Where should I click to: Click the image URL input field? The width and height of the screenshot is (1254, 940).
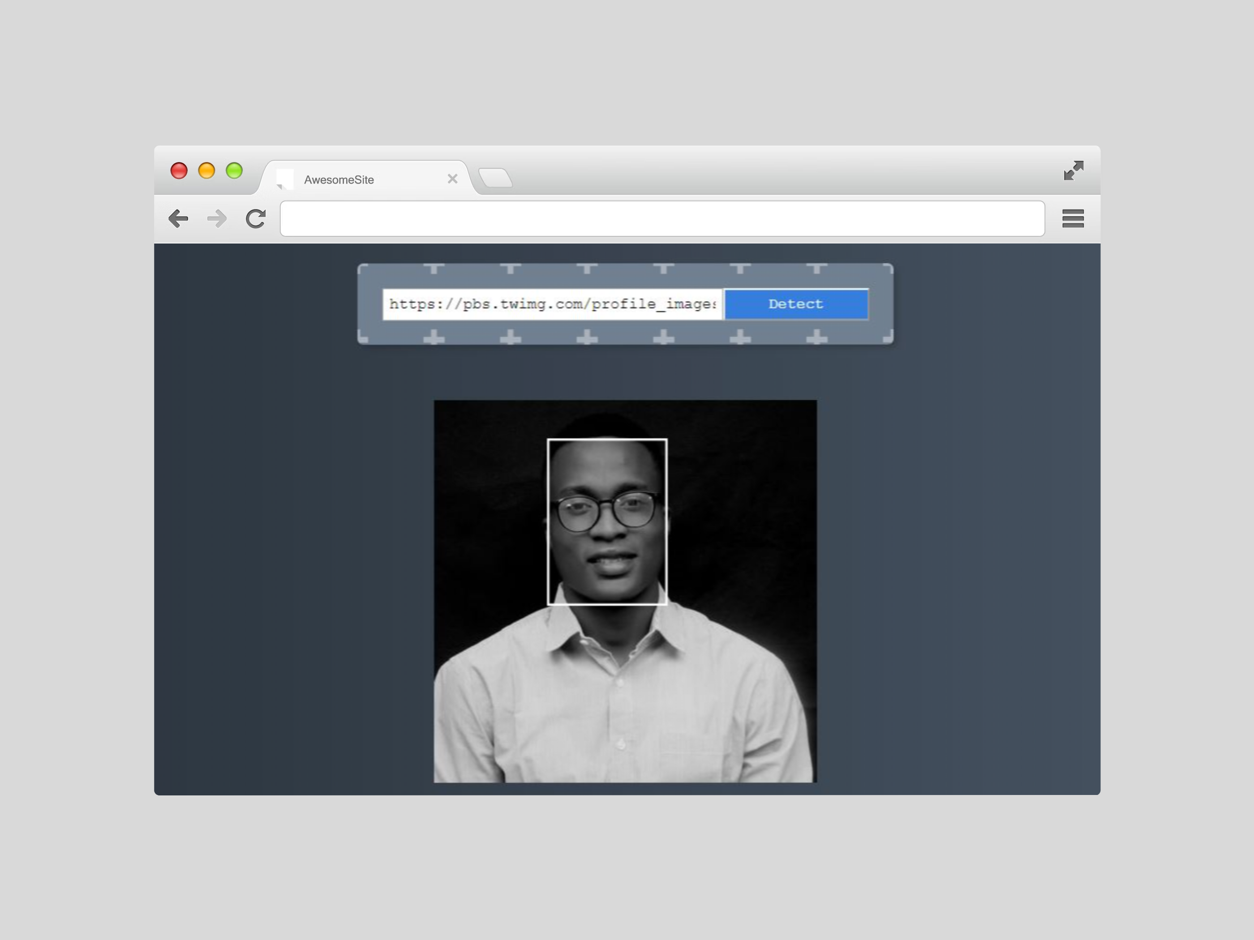pos(552,304)
